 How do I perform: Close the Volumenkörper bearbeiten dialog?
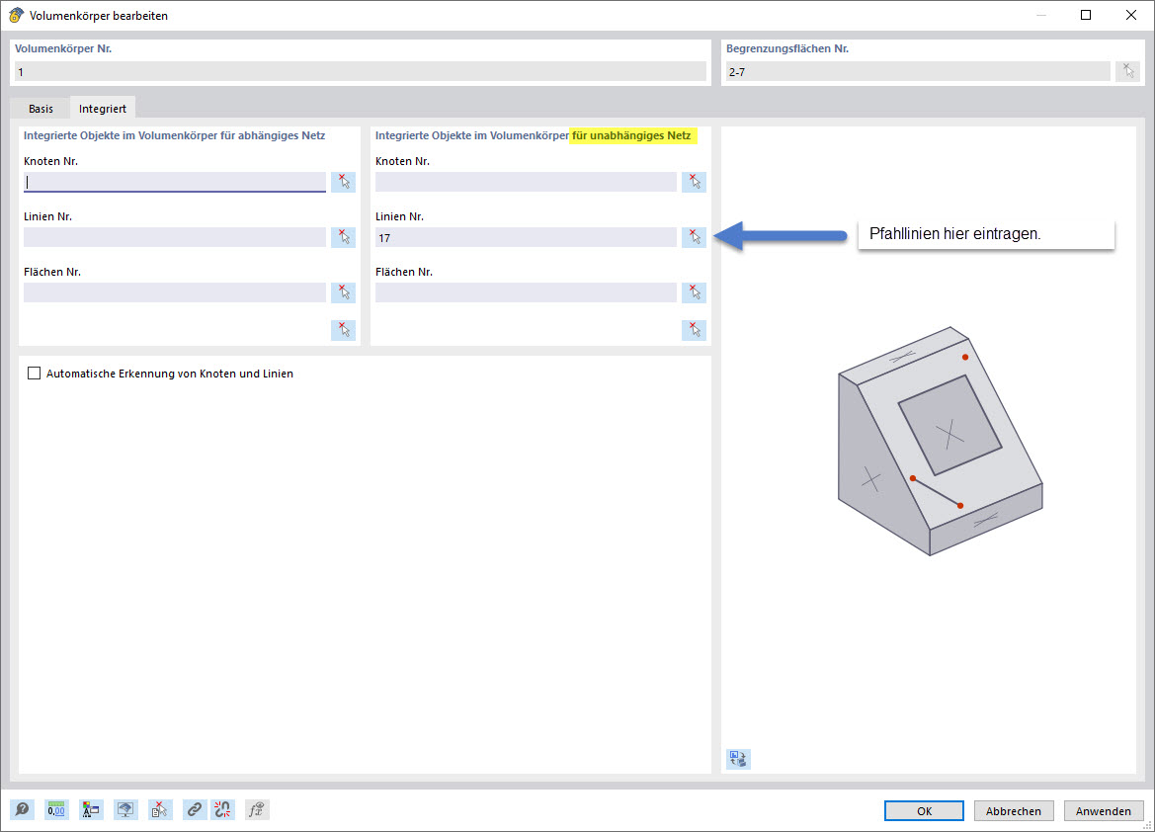pos(1131,15)
